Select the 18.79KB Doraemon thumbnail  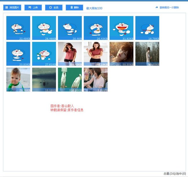tap(147, 28)
